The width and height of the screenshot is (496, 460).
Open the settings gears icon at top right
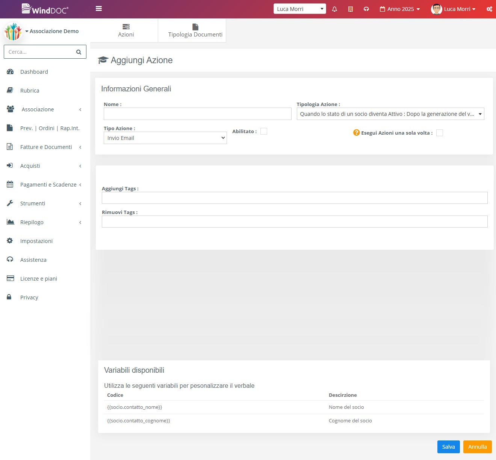click(489, 9)
